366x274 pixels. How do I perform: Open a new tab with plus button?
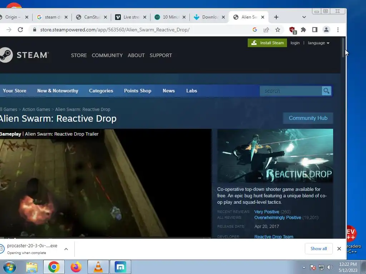pos(276,17)
